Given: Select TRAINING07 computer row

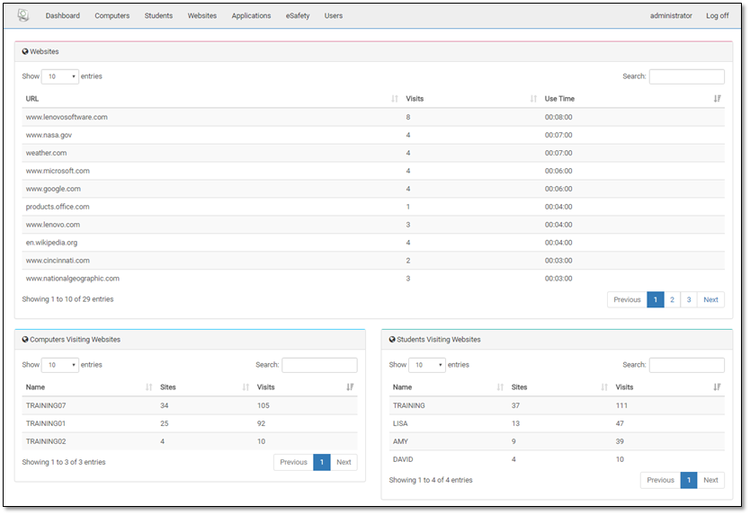Looking at the screenshot, I should 190,405.
